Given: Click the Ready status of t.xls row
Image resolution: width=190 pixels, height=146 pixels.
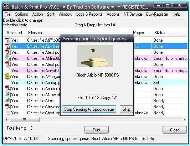Looking at the screenshot, I should pyautogui.click(x=159, y=101).
